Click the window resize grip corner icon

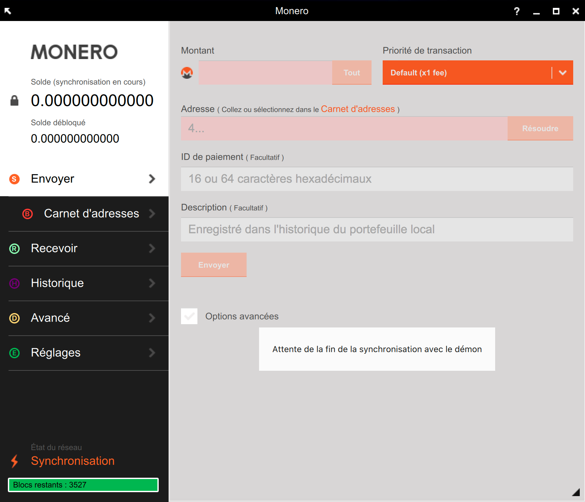click(x=576, y=492)
